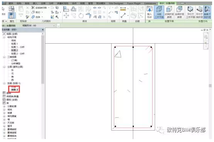Image resolution: width=214 pixels, height=142 pixels.
Task: Select Parallel to Cover orientation
Action: click(199, 12)
